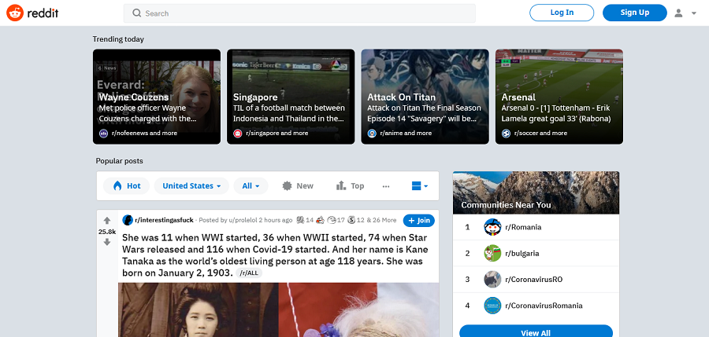
Task: Click the r/CoronavirusRomania community avatar
Action: 492,306
